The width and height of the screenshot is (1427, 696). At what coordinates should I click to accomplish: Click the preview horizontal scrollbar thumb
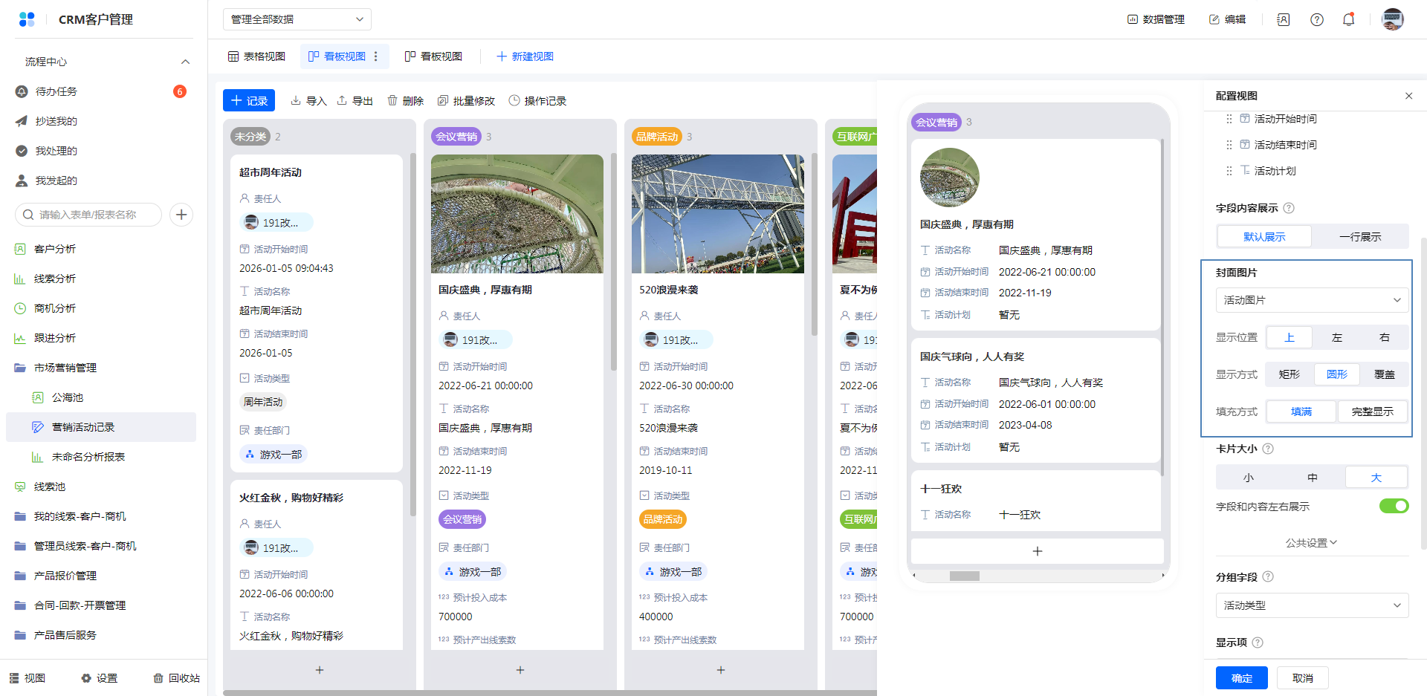tap(964, 576)
